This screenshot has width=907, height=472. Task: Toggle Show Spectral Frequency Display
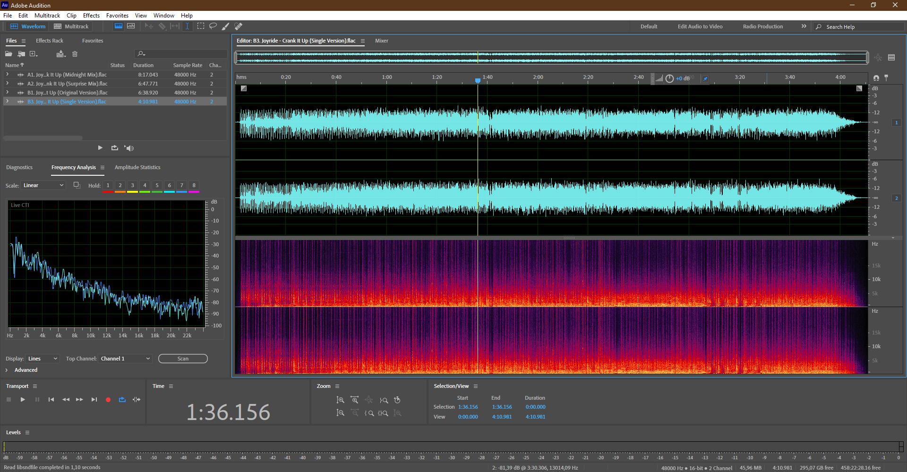pyautogui.click(x=119, y=26)
